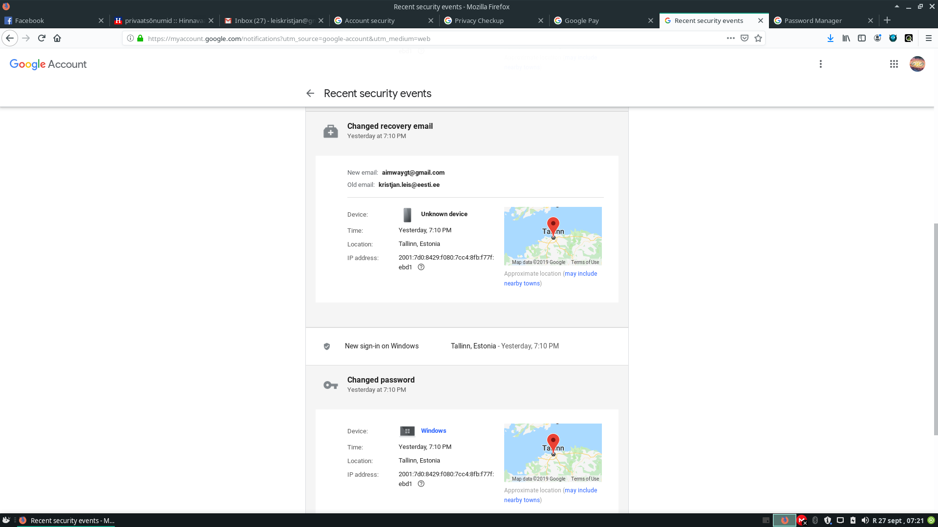Click the shield icon for New sign-in

point(327,346)
